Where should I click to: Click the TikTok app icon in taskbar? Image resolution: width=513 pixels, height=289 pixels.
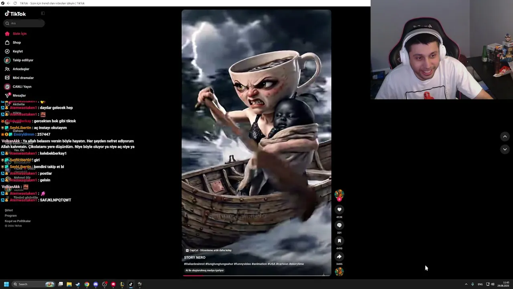coord(131,284)
